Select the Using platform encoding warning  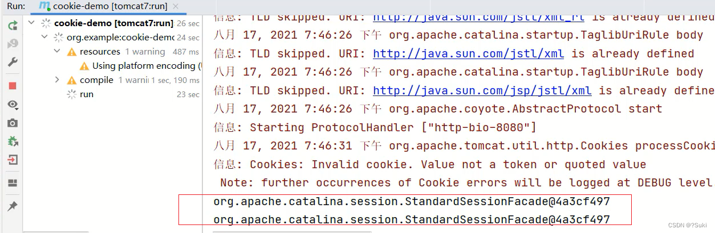click(x=147, y=66)
